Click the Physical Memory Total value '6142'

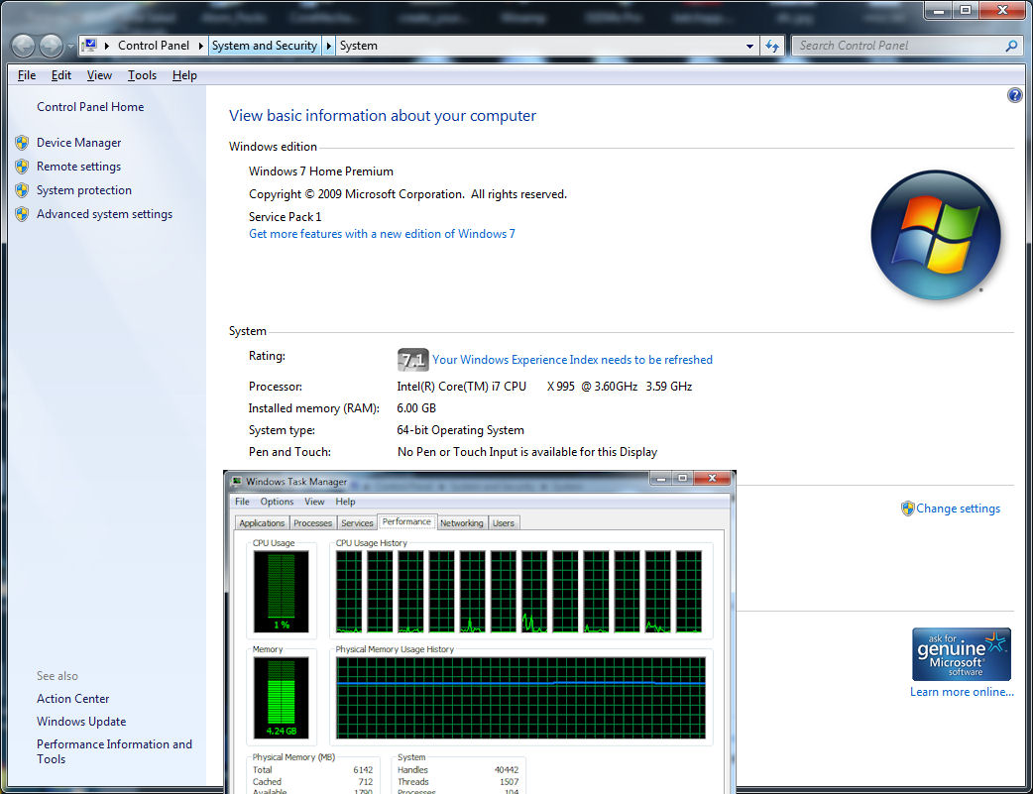pos(363,769)
